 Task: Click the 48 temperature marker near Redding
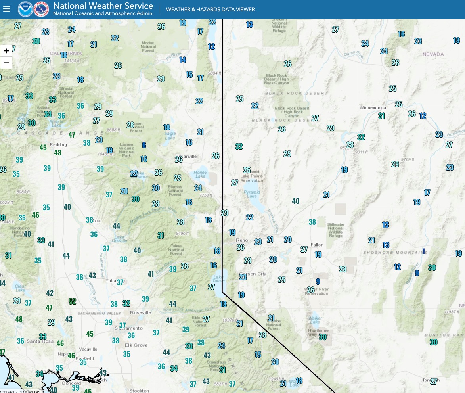57,153
